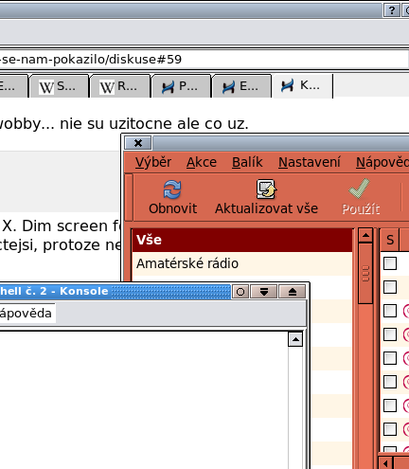Switch to the W S... browser tab

tap(59, 86)
